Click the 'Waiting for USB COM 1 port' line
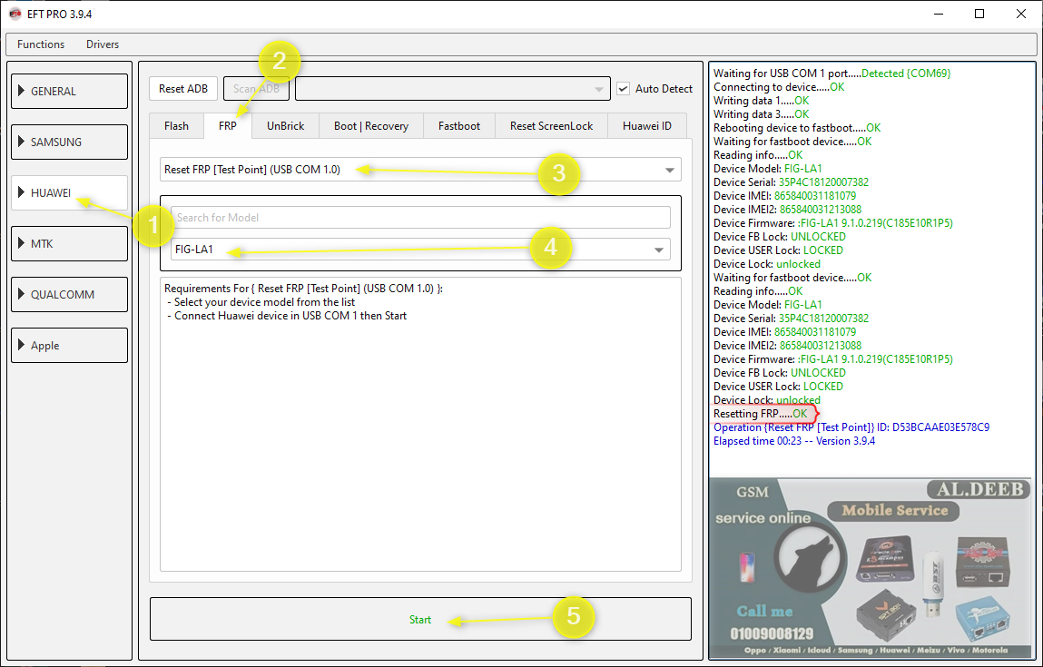Viewport: 1043px width, 667px height. 832,74
